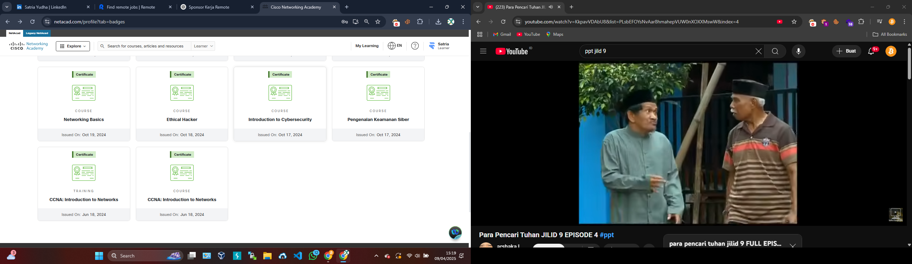
Task: Open WhatsApp from the taskbar
Action: click(x=313, y=255)
